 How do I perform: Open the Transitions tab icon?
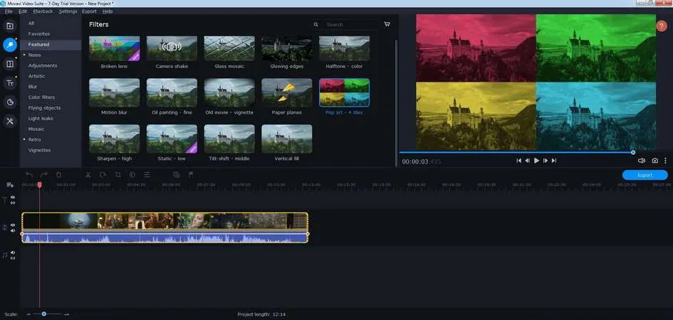coord(10,64)
